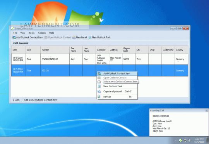Click the volume speaker icon in tray
Viewport: 209px width, 144px height.
[190, 141]
